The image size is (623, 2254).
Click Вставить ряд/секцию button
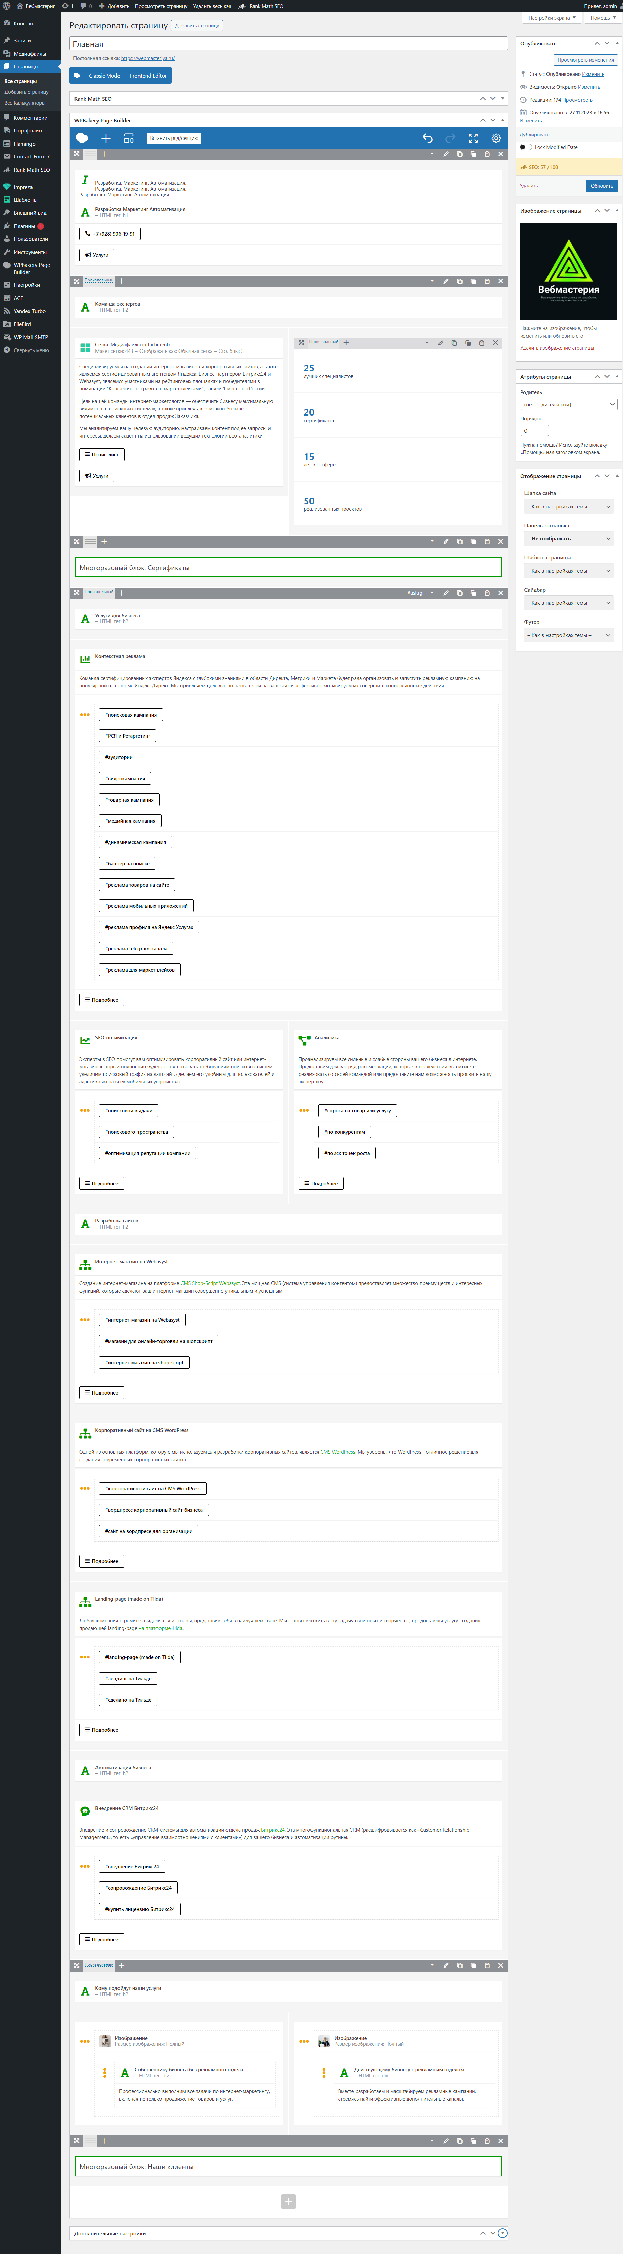point(174,138)
